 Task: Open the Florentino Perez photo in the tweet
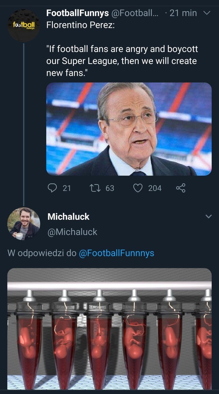coord(129,129)
